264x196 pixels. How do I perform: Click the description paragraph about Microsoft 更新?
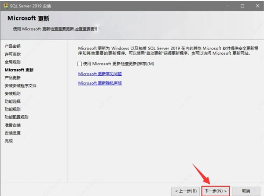pos(168,51)
